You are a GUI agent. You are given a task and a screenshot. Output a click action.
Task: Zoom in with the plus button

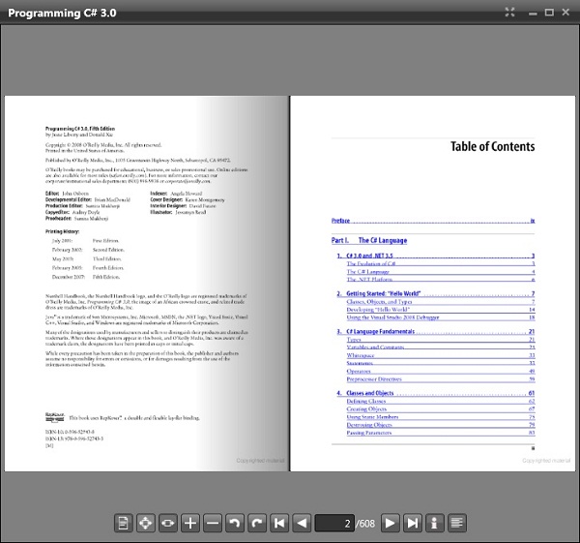point(190,523)
